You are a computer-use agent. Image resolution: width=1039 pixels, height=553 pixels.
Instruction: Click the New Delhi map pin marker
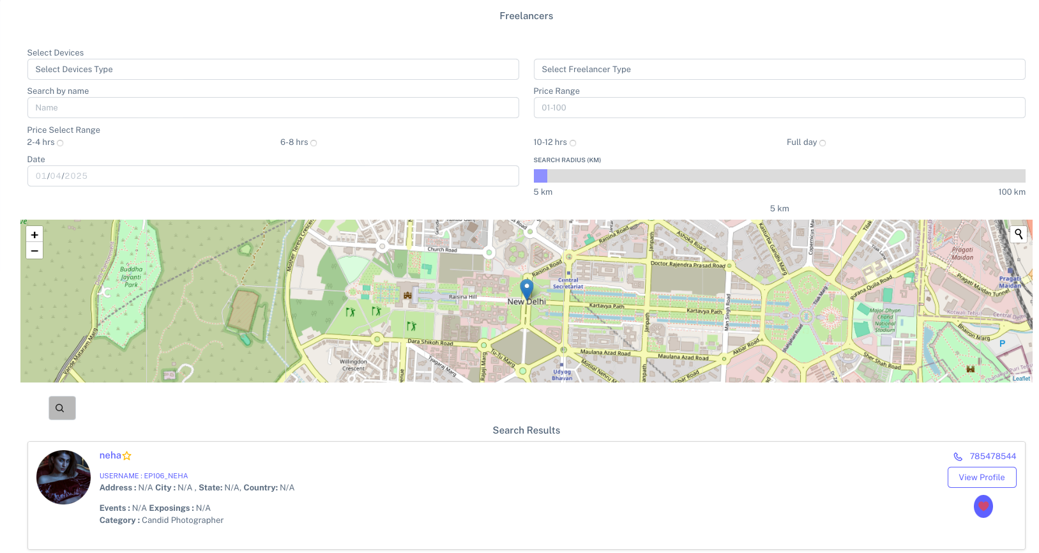click(x=527, y=289)
